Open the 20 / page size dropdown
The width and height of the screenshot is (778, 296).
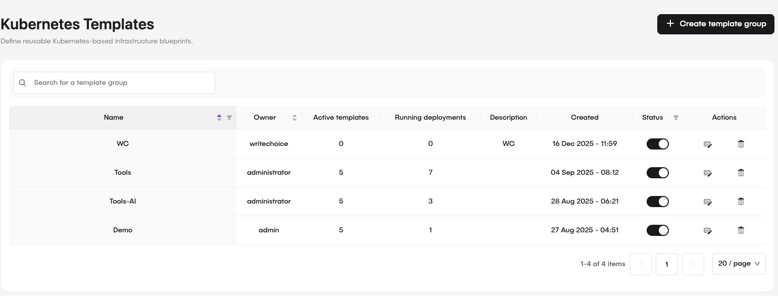pos(739,264)
